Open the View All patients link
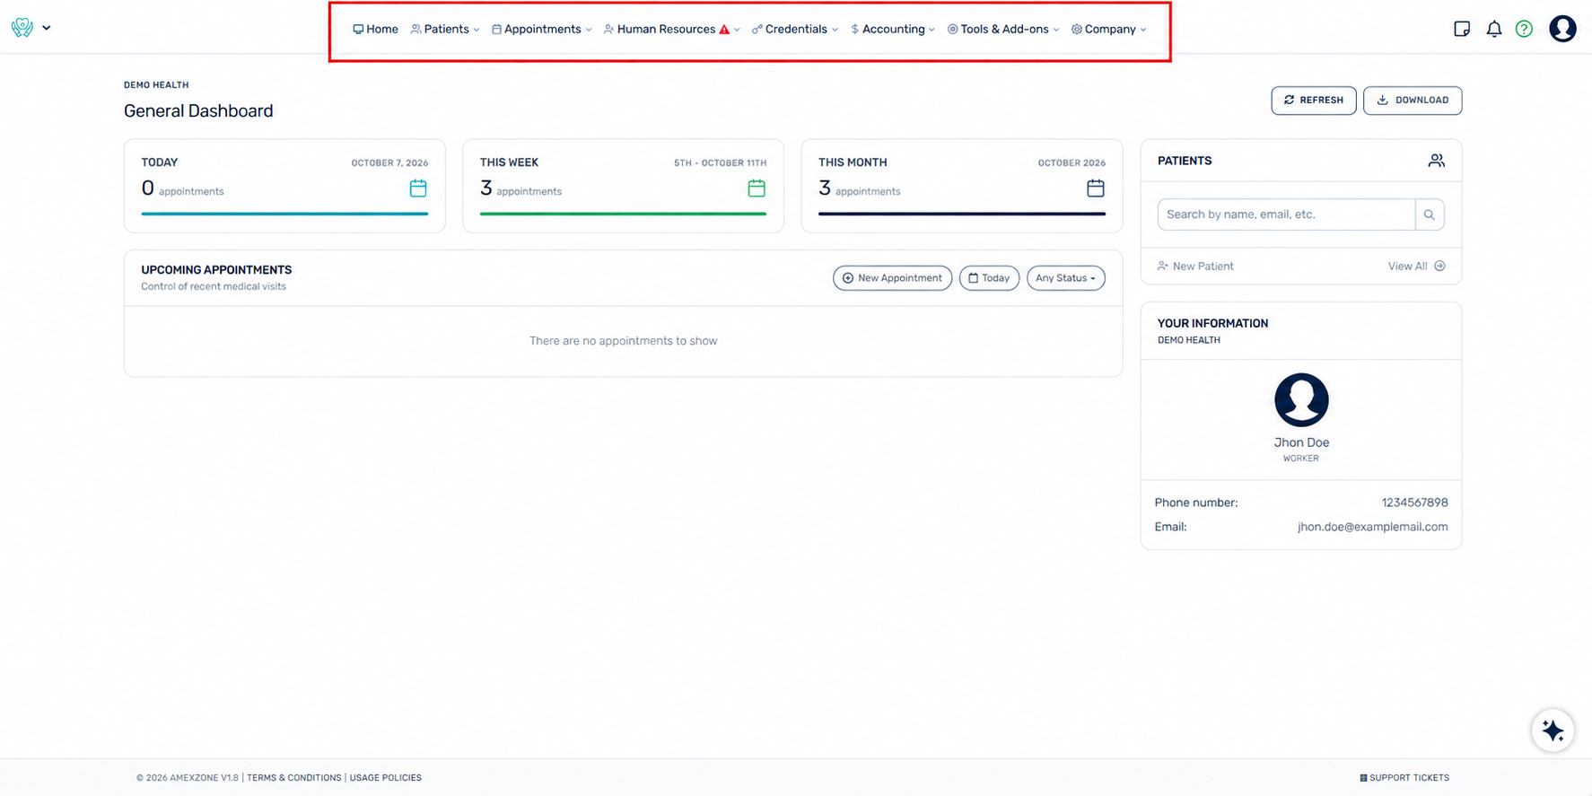Image resolution: width=1592 pixels, height=796 pixels. pyautogui.click(x=1416, y=267)
